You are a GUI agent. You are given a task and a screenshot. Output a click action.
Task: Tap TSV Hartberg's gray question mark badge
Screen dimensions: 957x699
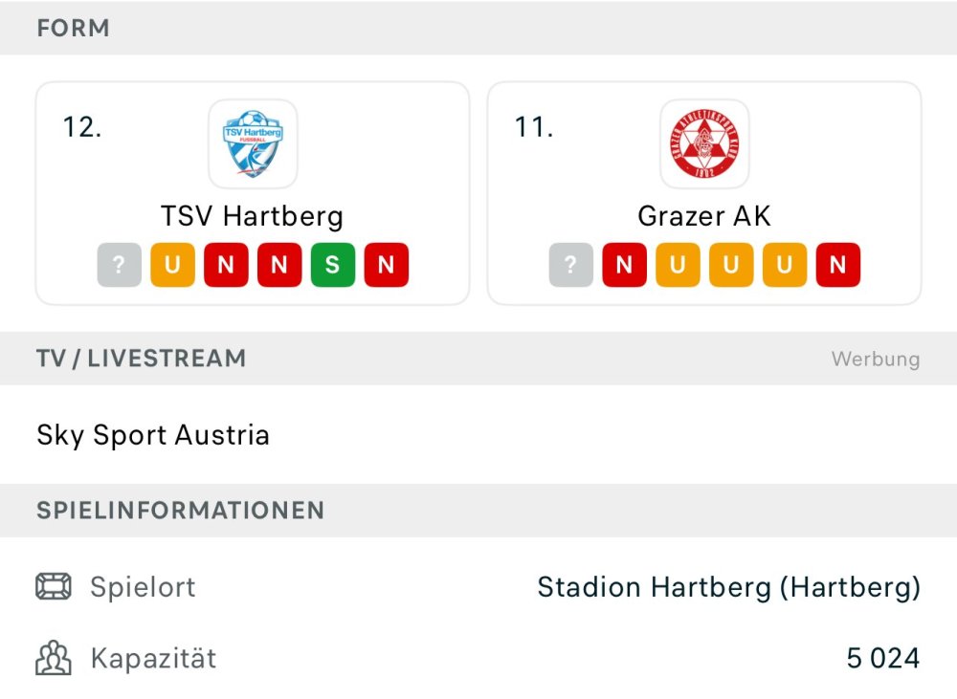[119, 265]
